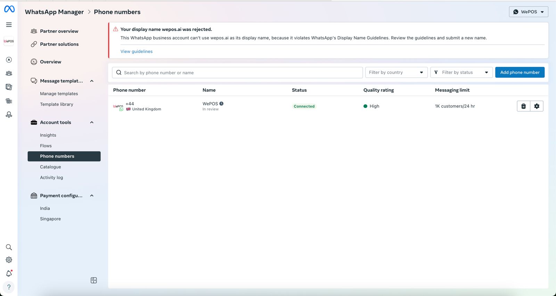The height and width of the screenshot is (296, 556).
Task: Open Insights under Account tools
Action: [x=48, y=135]
